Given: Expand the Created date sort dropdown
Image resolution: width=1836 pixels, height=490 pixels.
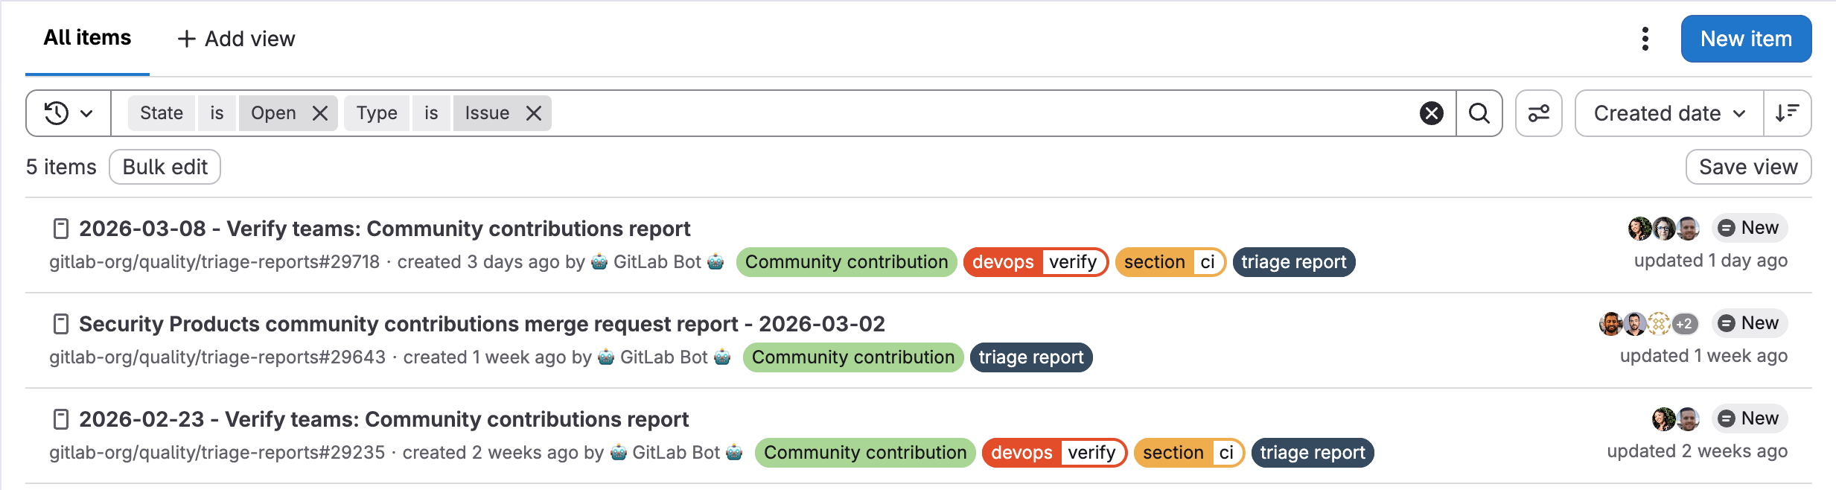Looking at the screenshot, I should click(1668, 113).
